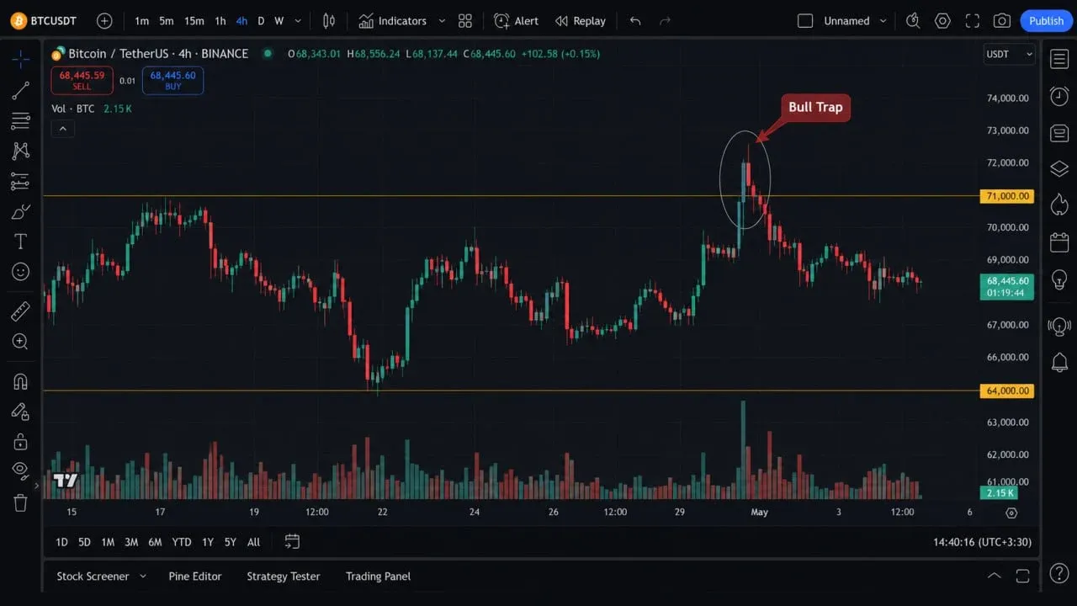Open the Pine Editor tab
This screenshot has width=1077, height=606.
pyautogui.click(x=195, y=577)
